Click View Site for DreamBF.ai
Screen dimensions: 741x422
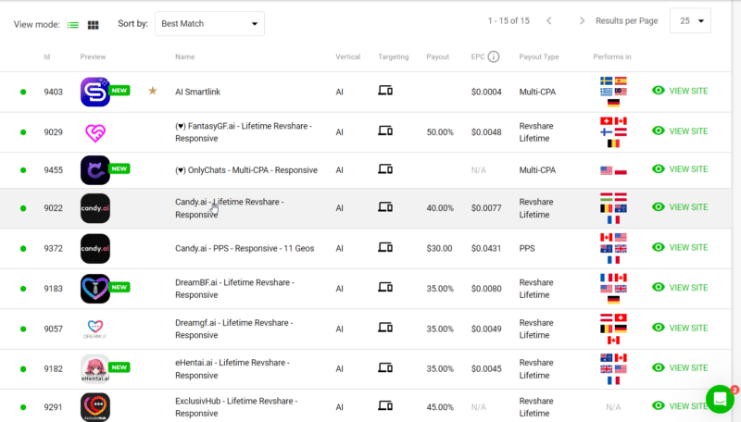click(x=680, y=287)
